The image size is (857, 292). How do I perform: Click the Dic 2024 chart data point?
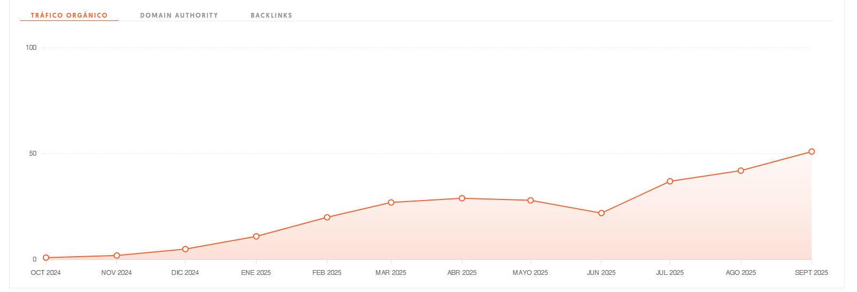coord(186,249)
